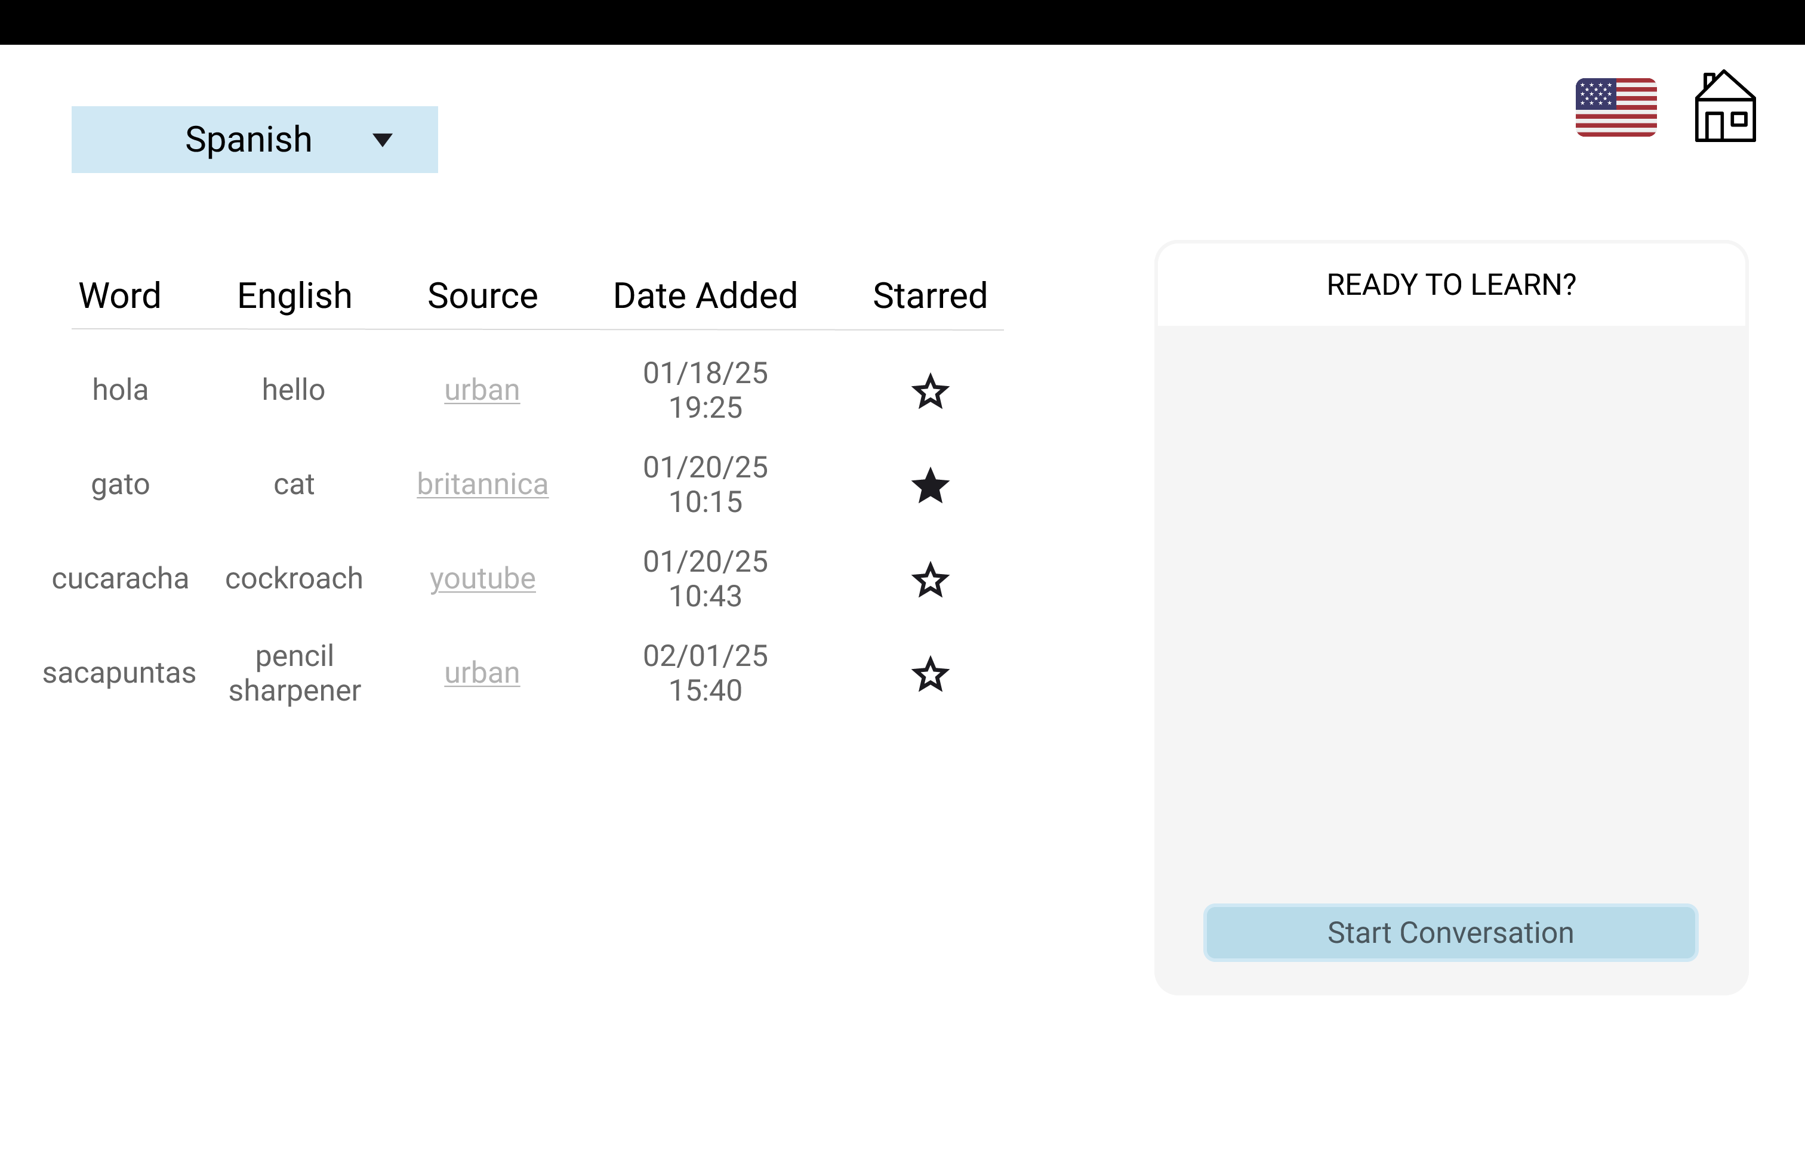1805x1172 pixels.
Task: Click the dropdown arrow beside Spanish
Action: tap(383, 140)
